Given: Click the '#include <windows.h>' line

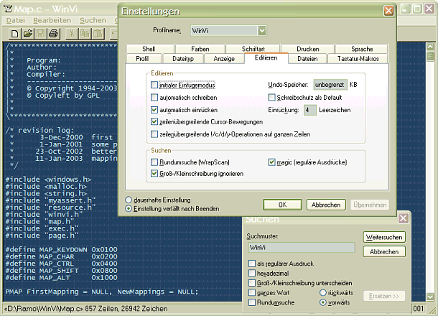Looking at the screenshot, I should pyautogui.click(x=48, y=180).
